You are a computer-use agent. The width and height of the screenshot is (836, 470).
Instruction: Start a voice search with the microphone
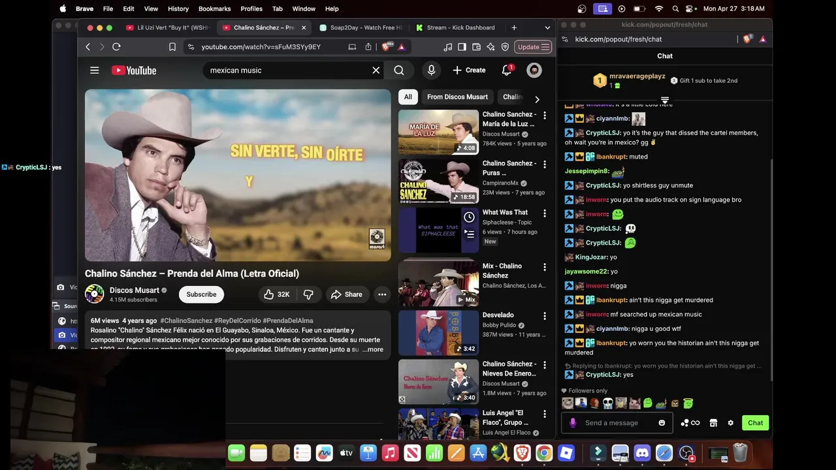click(431, 70)
